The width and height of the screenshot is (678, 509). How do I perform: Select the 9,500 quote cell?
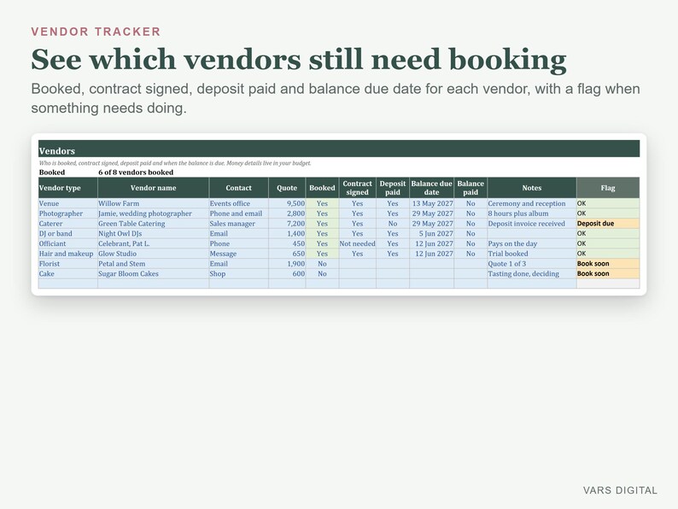tap(287, 203)
